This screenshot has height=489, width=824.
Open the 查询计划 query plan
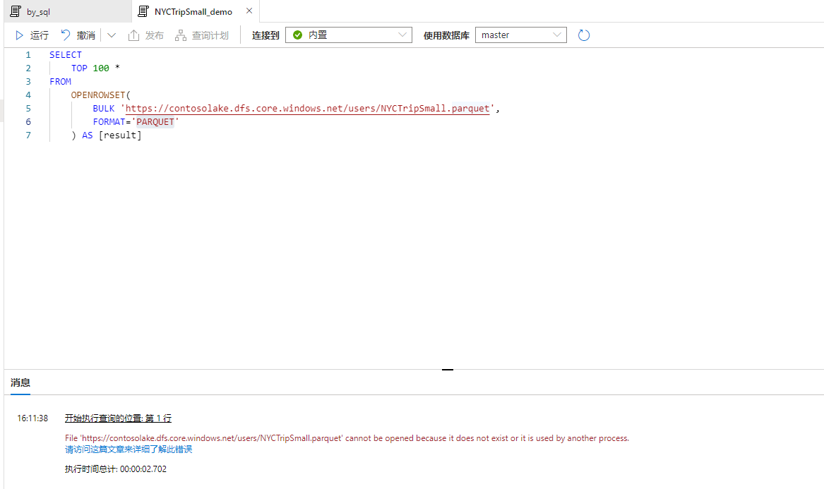tap(202, 35)
